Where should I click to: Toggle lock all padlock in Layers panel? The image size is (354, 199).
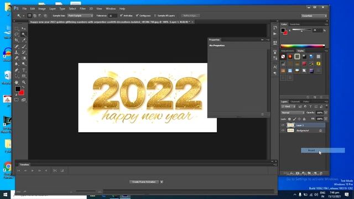click(x=304, y=119)
